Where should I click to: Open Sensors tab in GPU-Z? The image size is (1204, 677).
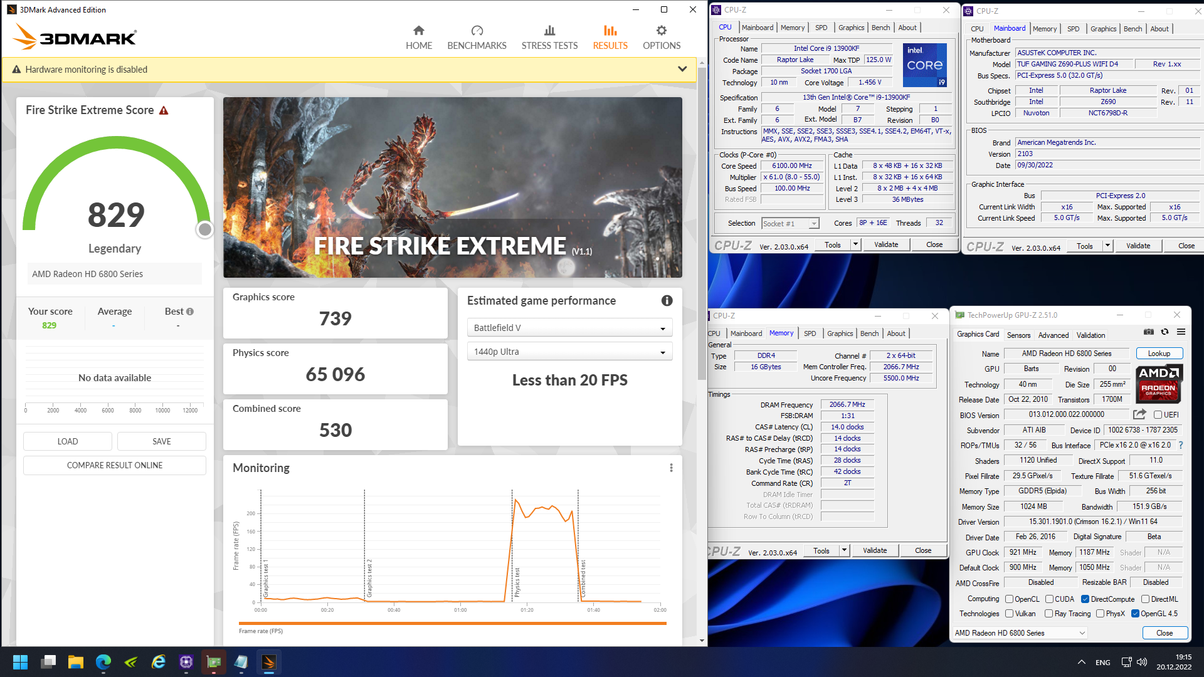click(x=1018, y=335)
